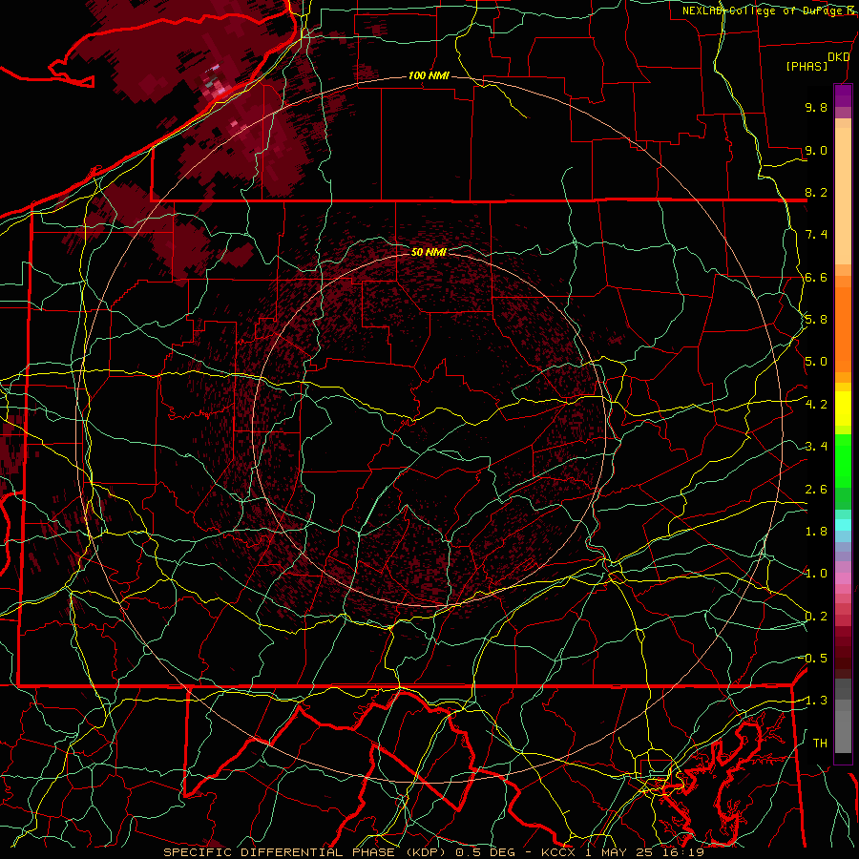
Task: Click the 5.8 scale value
Action: [816, 320]
